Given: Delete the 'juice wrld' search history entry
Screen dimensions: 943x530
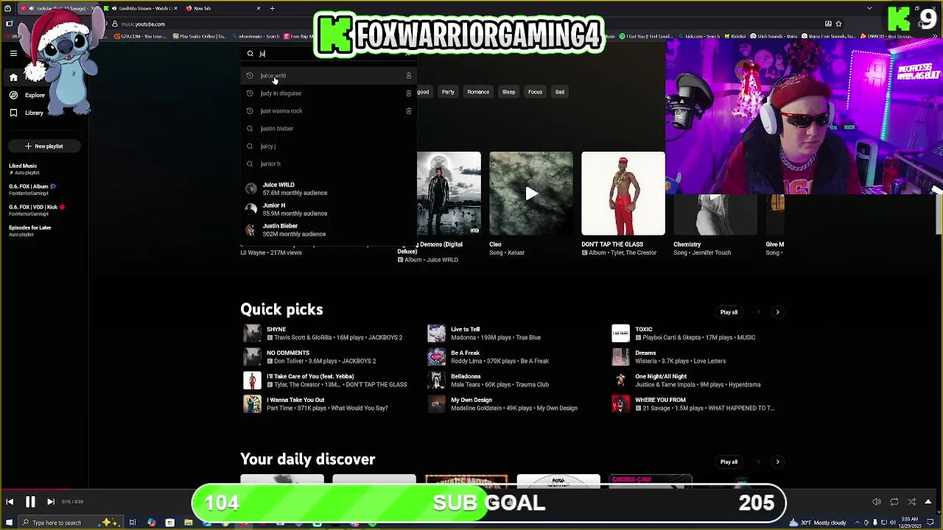Looking at the screenshot, I should [408, 76].
